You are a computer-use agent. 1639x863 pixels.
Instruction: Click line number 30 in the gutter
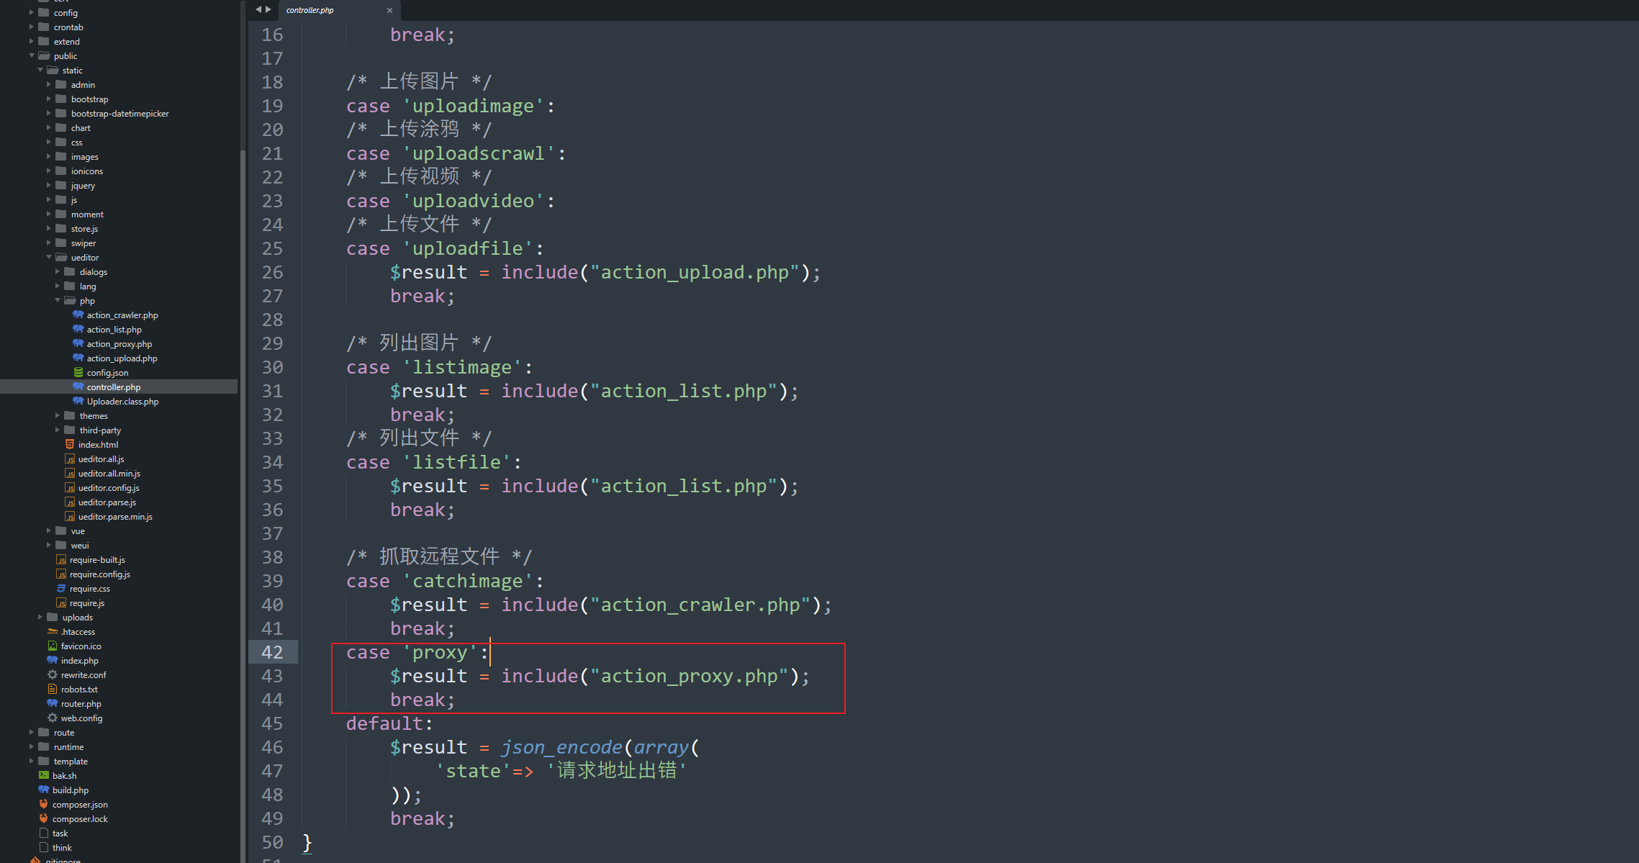pyautogui.click(x=272, y=367)
